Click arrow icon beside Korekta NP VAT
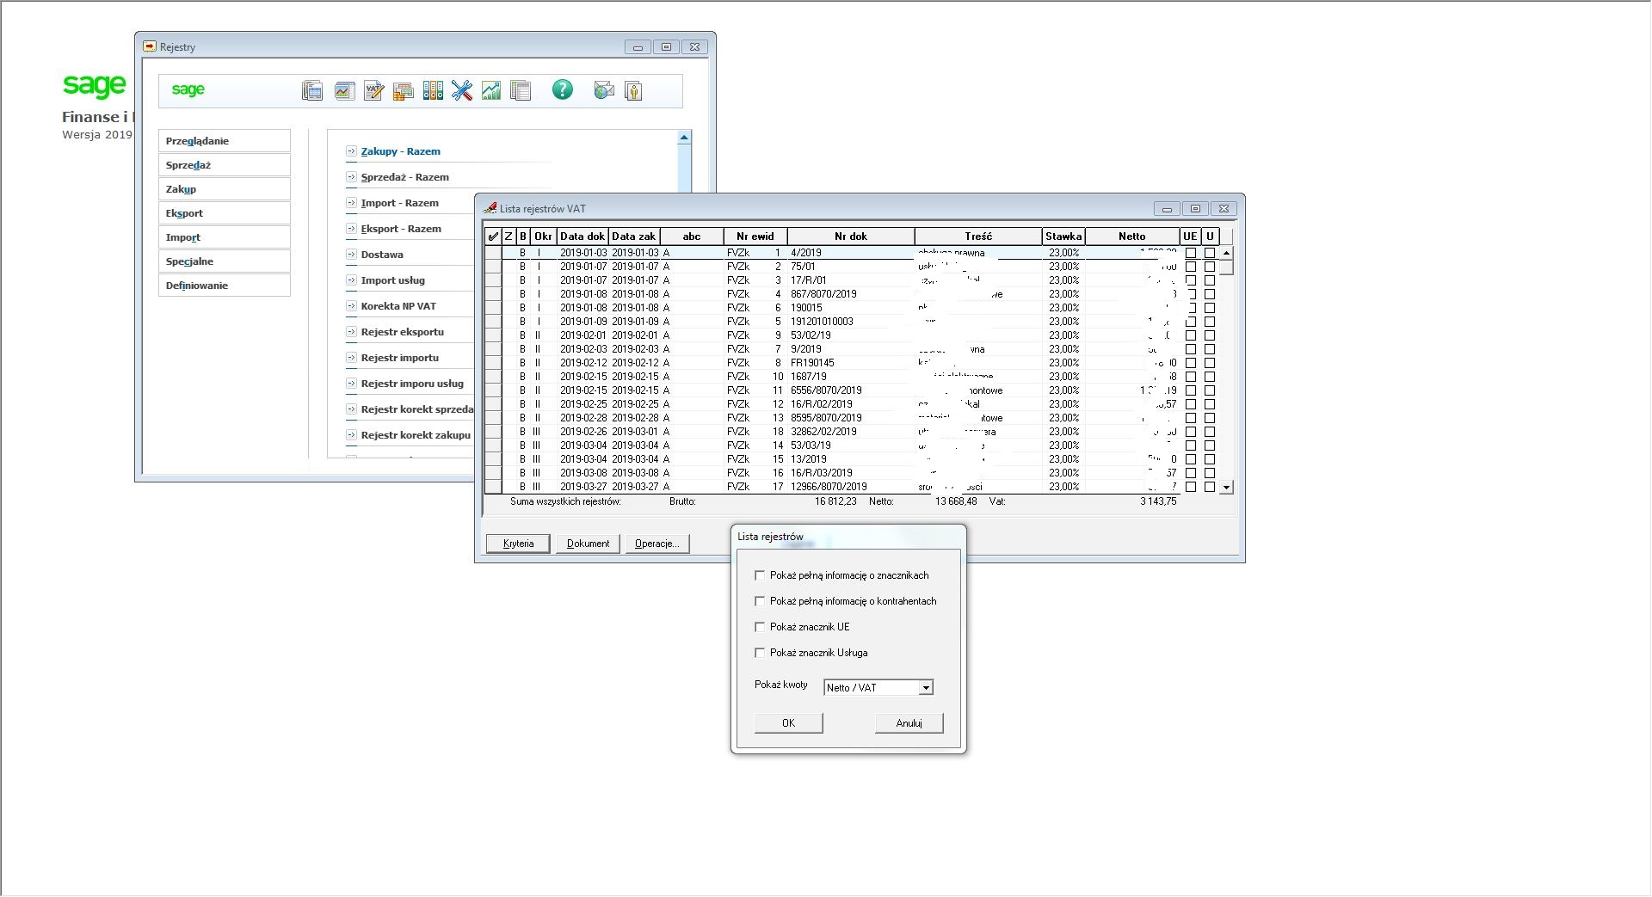Viewport: 1652px width, 897px height. point(351,306)
